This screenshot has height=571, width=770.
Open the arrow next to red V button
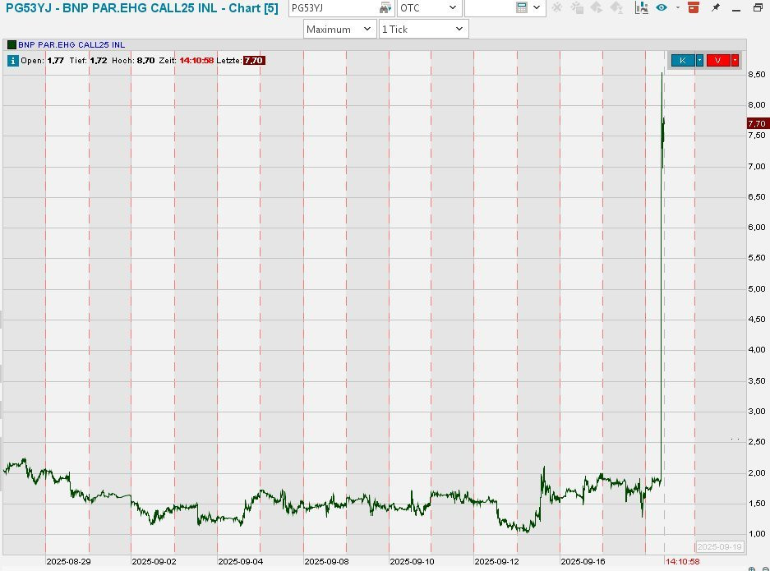[x=735, y=60]
